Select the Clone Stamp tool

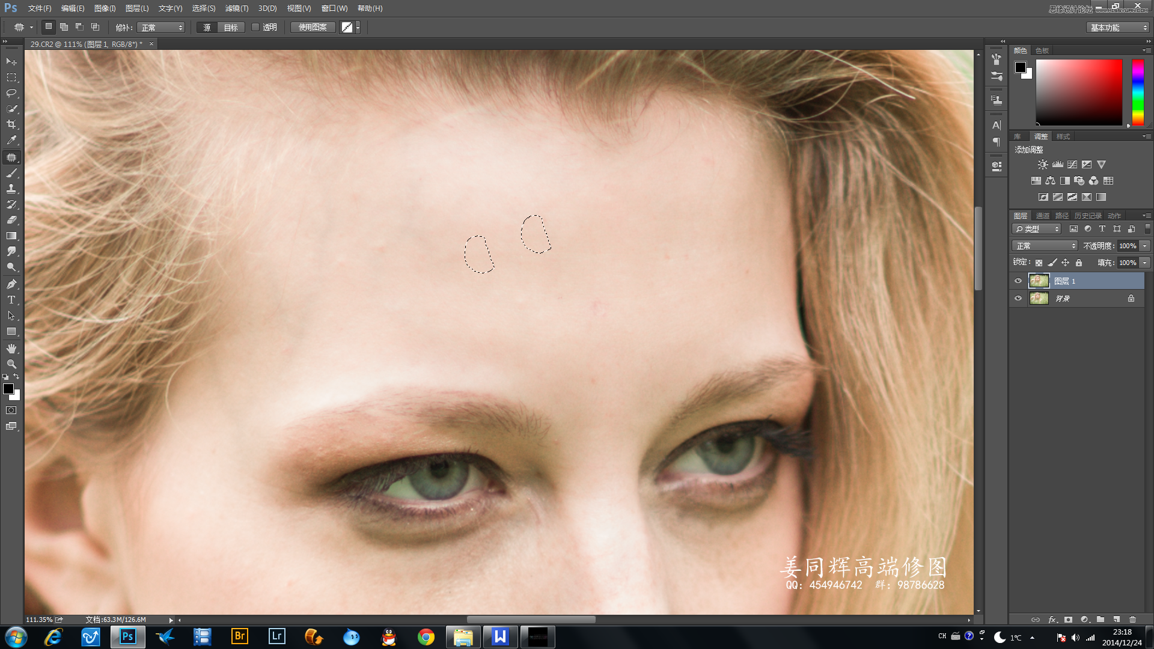(x=11, y=189)
